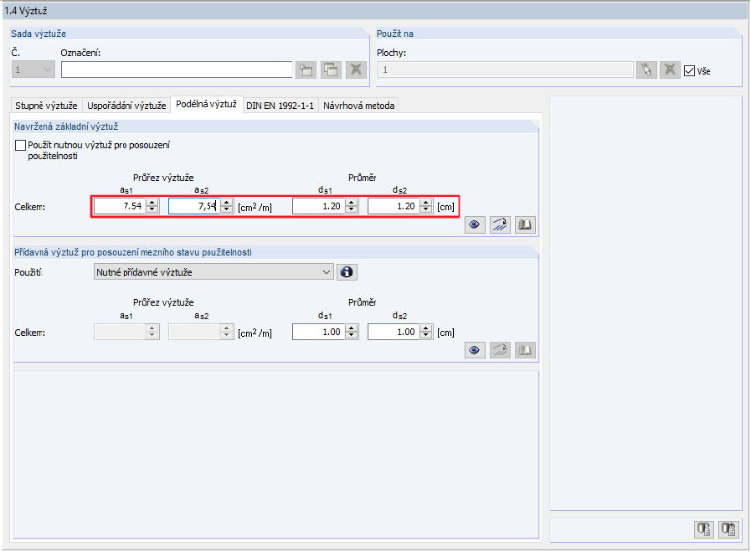Click the disabled additional as1 field

click(x=121, y=331)
